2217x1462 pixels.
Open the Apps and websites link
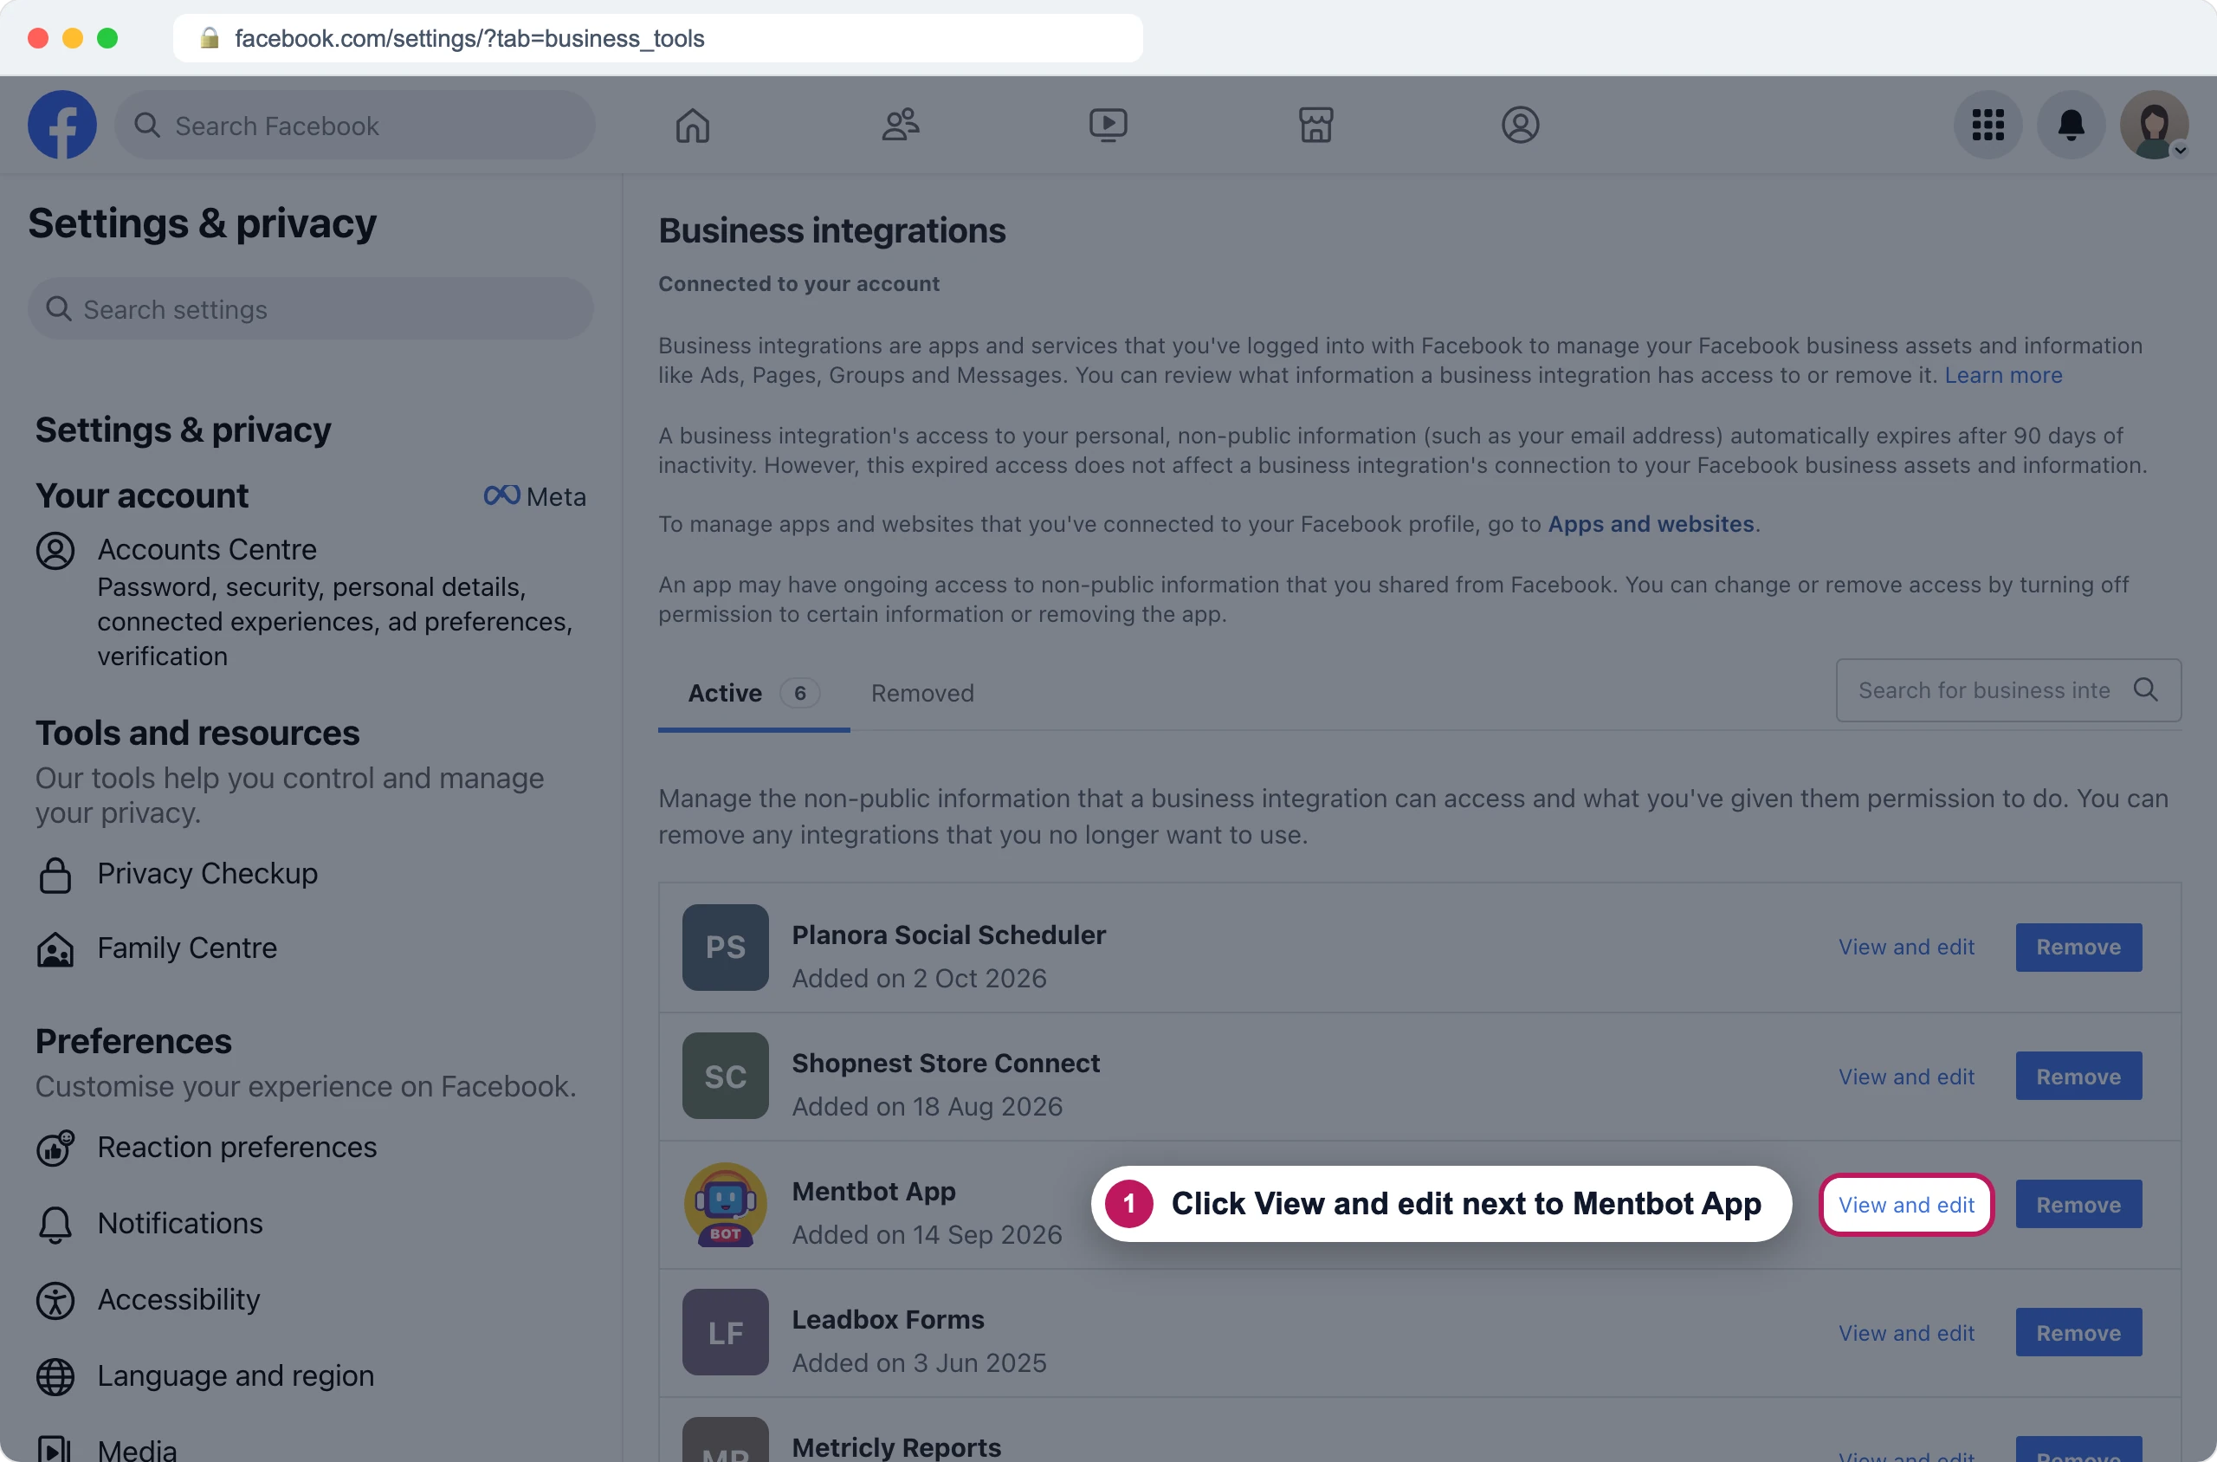[1650, 524]
